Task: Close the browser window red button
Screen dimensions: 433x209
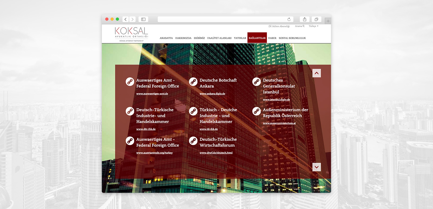Action: coord(107,19)
